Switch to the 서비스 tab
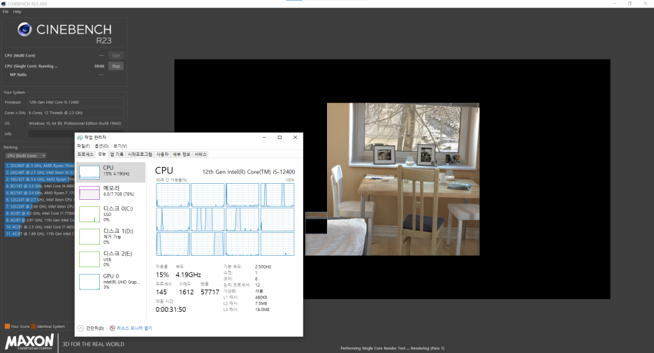 pos(201,154)
